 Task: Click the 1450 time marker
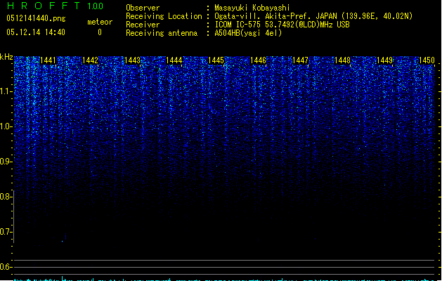click(x=427, y=60)
